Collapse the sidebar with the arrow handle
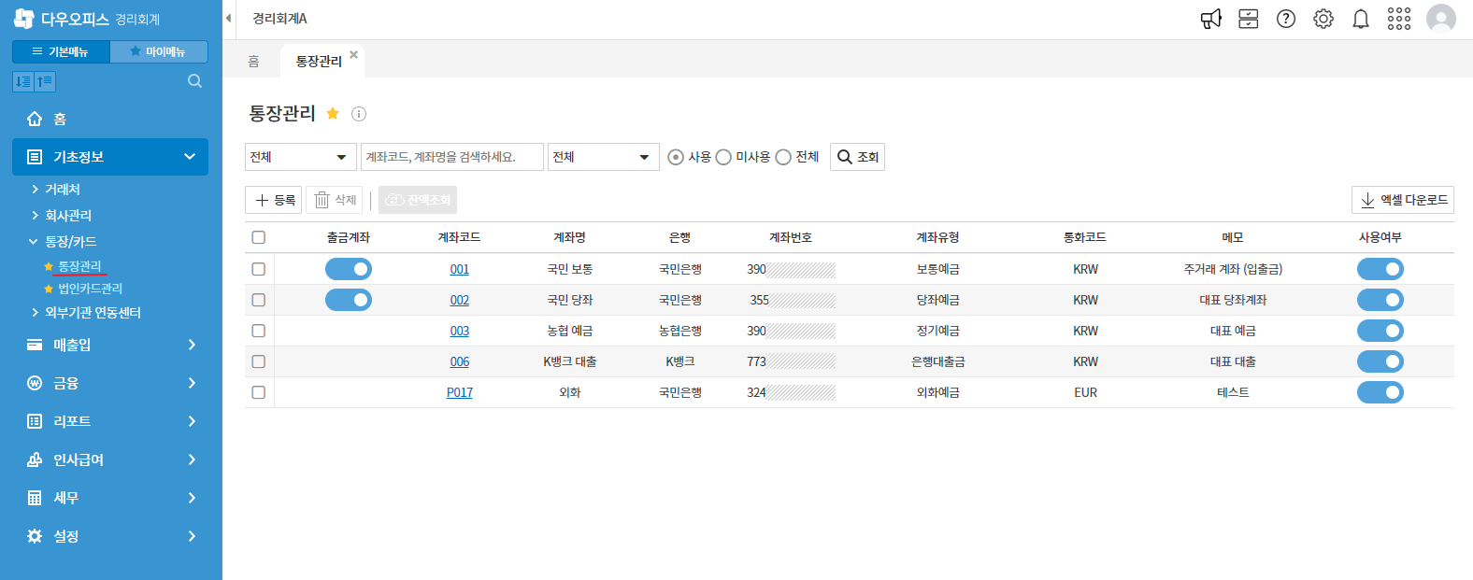This screenshot has height=580, width=1473. pyautogui.click(x=228, y=19)
